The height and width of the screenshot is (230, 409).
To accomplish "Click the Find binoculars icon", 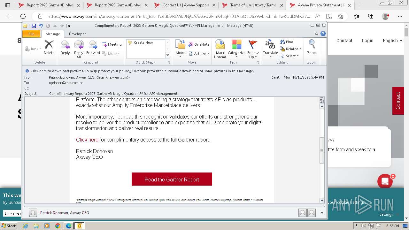I will click(282, 42).
